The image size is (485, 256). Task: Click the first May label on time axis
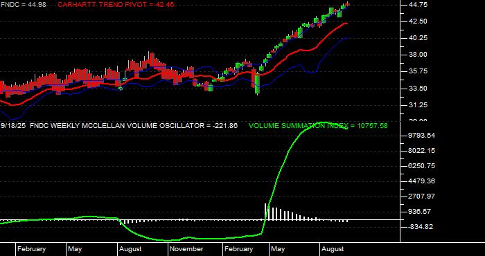point(75,249)
